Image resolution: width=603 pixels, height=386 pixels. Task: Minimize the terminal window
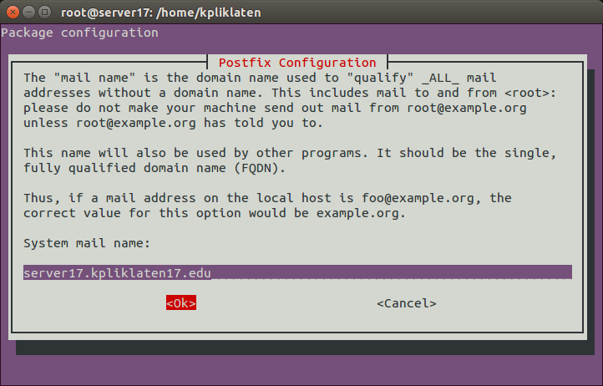click(x=29, y=13)
